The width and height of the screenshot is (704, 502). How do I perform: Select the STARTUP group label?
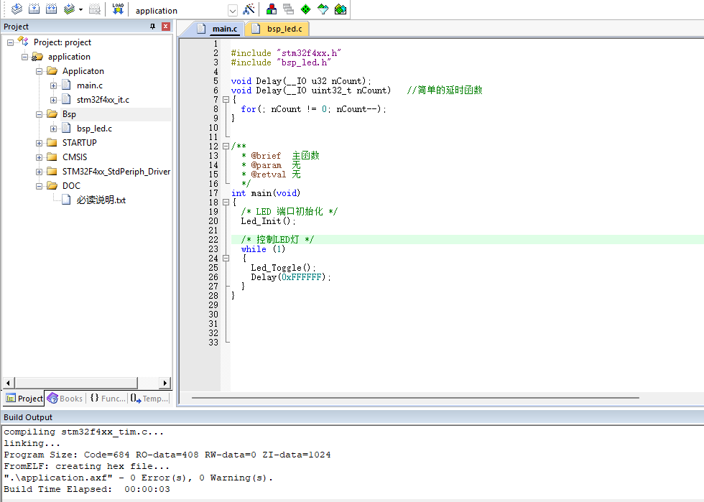80,143
